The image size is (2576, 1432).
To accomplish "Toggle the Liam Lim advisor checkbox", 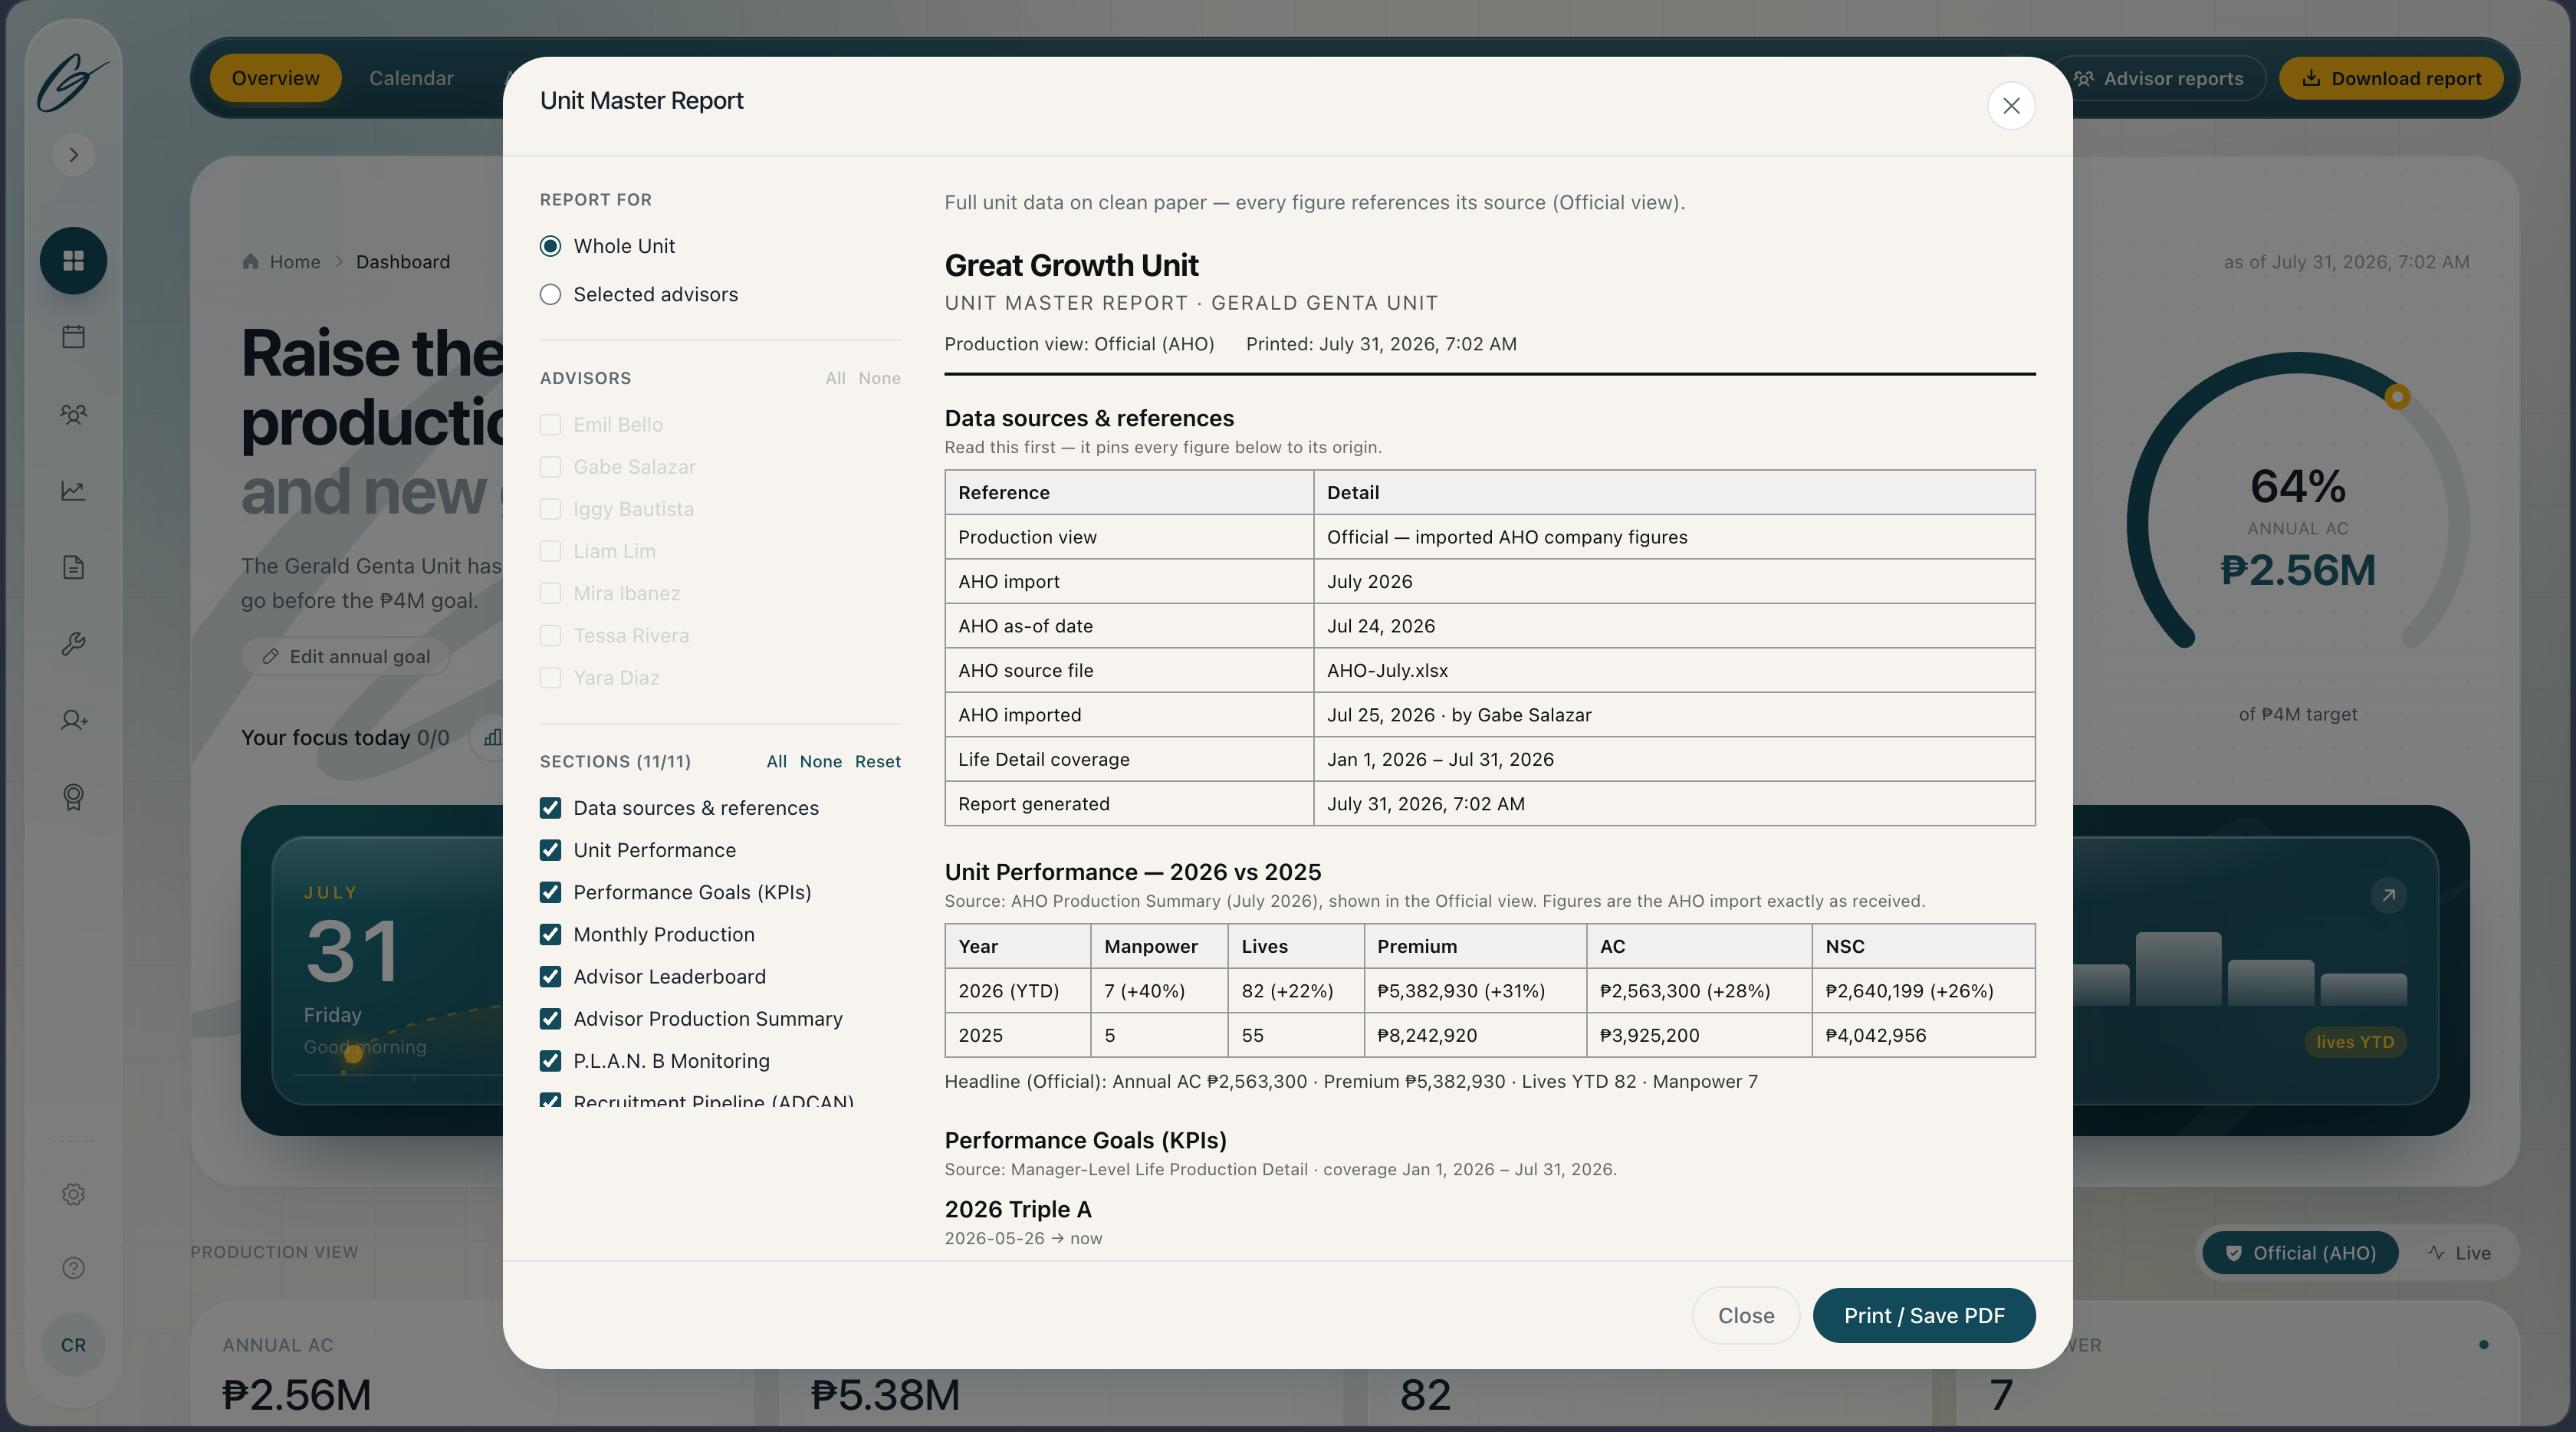I will point(550,551).
